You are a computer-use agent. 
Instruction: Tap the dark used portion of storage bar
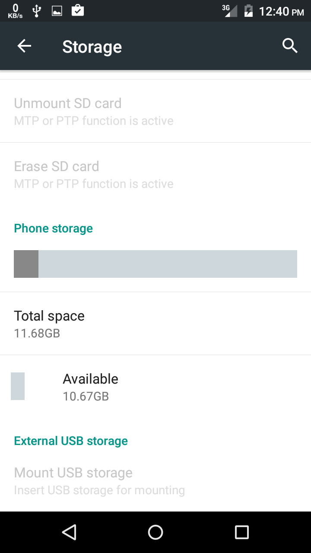26,264
